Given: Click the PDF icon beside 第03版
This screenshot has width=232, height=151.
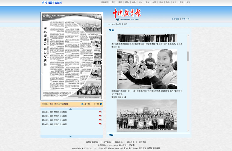Looking at the screenshot, I should pos(100,120).
